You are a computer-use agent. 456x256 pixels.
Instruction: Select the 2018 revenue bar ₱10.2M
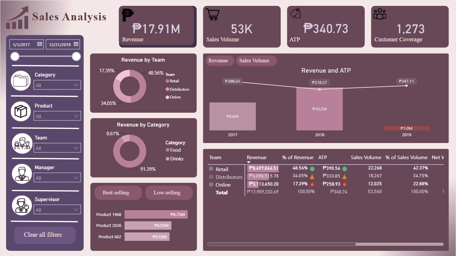(x=320, y=109)
